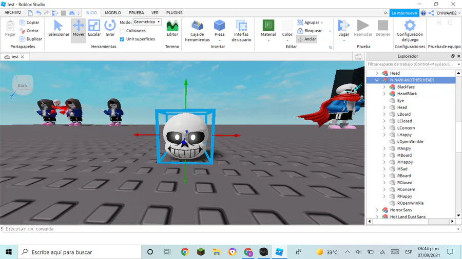The height and width of the screenshot is (259, 462).
Task: Click the CHIWAWD2 account button
Action: (x=448, y=13)
